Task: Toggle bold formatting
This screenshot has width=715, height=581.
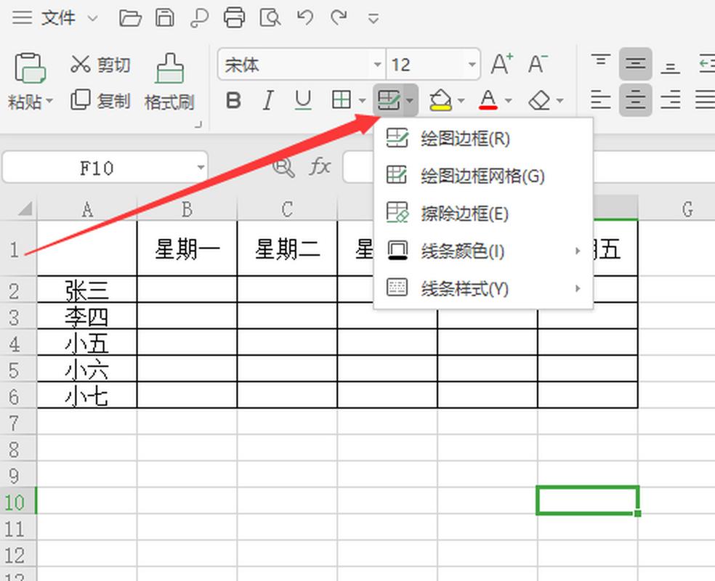Action: (233, 99)
